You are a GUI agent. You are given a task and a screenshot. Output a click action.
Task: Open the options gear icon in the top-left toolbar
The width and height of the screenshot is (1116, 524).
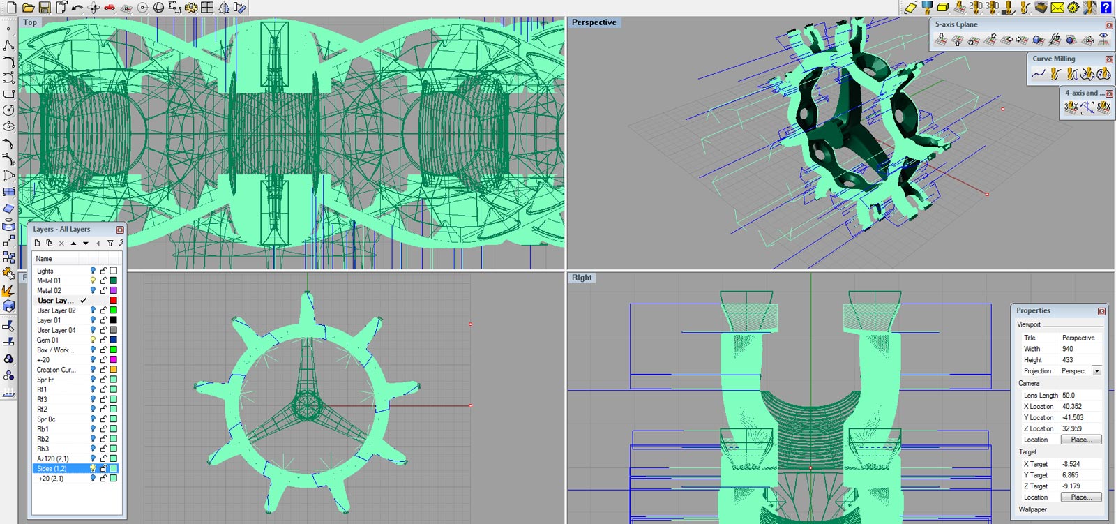pos(190,8)
